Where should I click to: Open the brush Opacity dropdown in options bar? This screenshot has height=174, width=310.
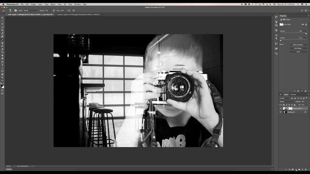pyautogui.click(x=50, y=11)
